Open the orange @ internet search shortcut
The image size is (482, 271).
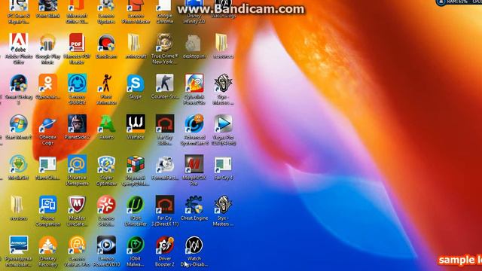coord(77,170)
